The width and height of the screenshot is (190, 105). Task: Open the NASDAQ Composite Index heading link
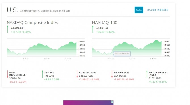pyautogui.click(x=32, y=23)
